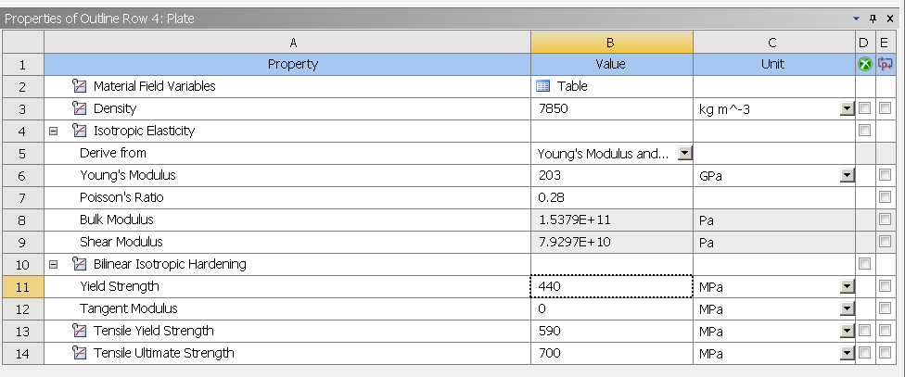Click the Tensile Ultimate Strength property icon
Viewport: 905px width, 377px height.
[x=79, y=352]
